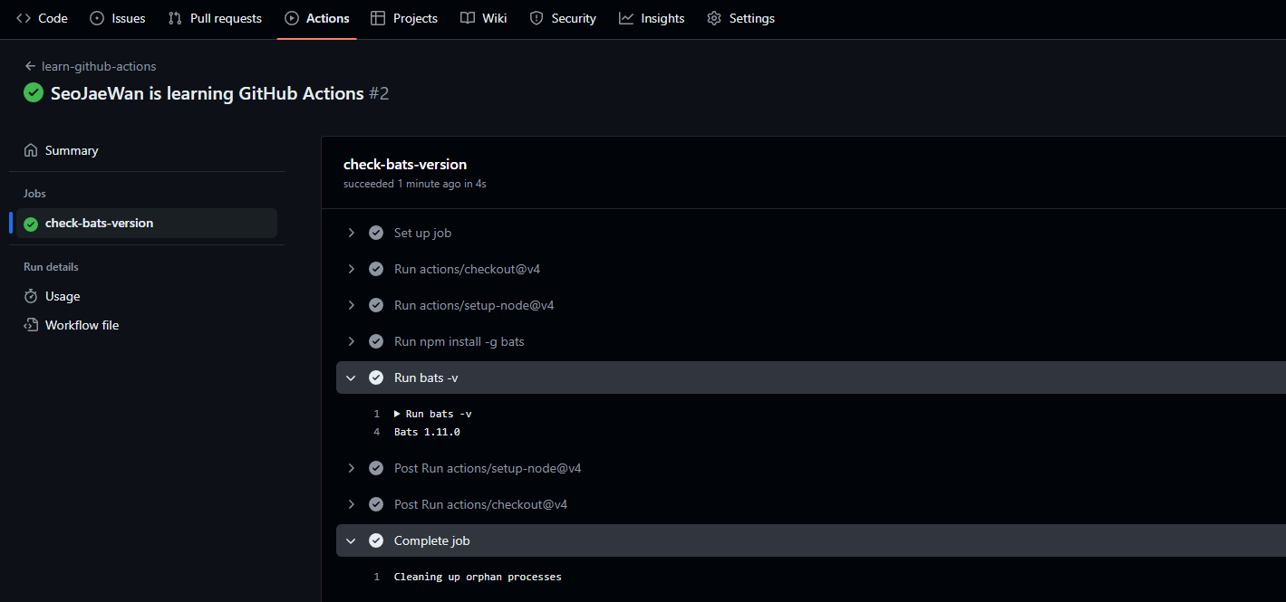Click the Usage stopwatch icon

tap(31, 296)
